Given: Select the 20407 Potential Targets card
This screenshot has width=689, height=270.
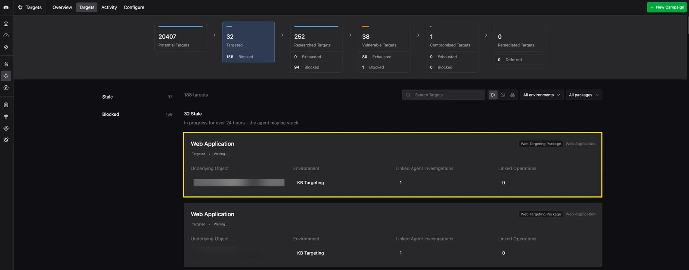Looking at the screenshot, I should pyautogui.click(x=180, y=37).
